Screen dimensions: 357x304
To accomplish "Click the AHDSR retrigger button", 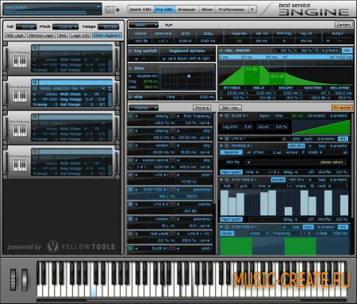I will [x=347, y=50].
